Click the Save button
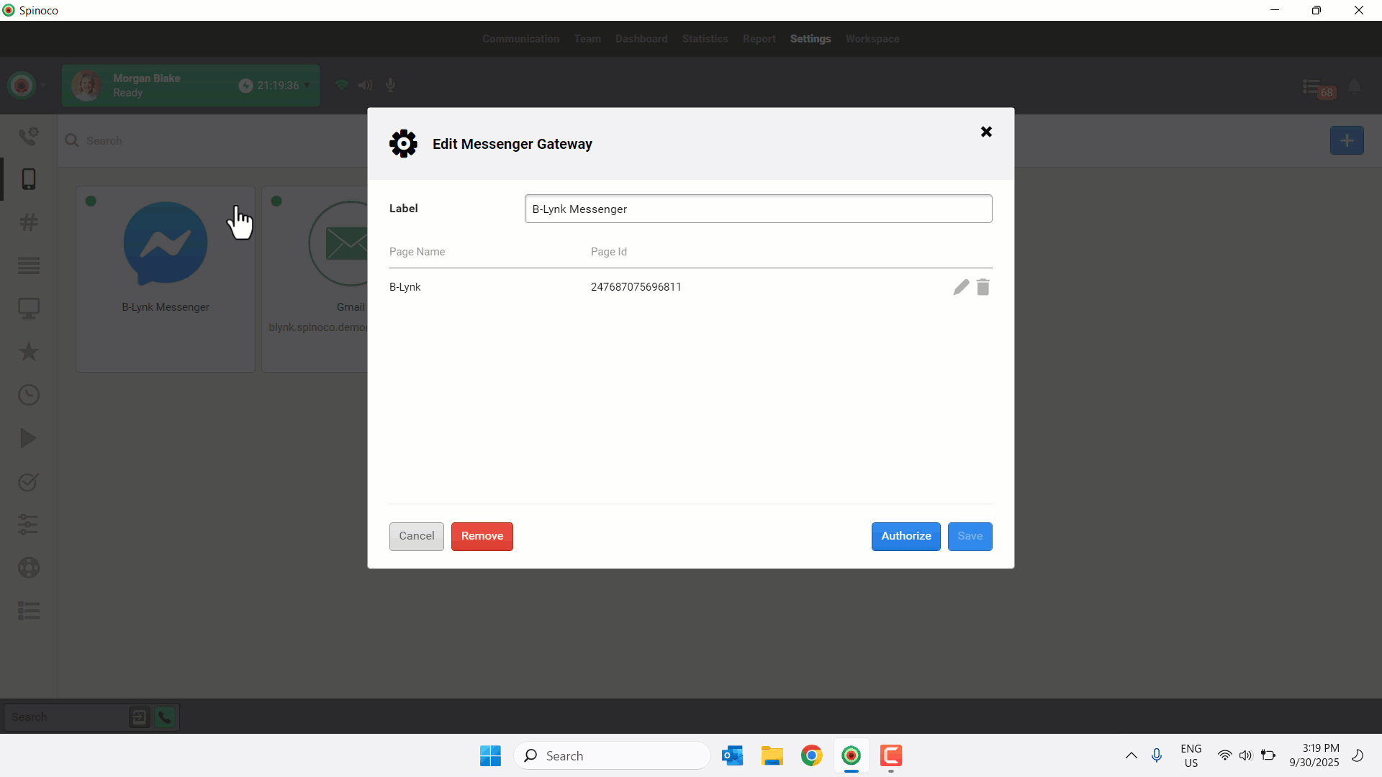Screen dimensions: 1382x777 click(x=970, y=536)
